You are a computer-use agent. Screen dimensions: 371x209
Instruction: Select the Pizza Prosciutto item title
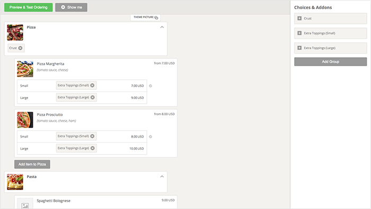[50, 114]
